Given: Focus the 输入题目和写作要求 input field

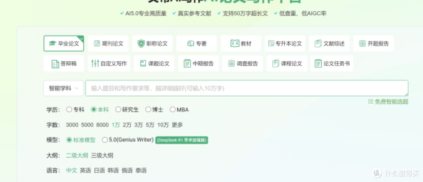Looking at the screenshot, I should 247,88.
